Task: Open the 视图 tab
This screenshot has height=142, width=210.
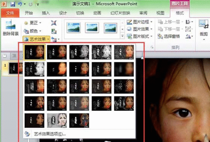Action: [x=160, y=13]
